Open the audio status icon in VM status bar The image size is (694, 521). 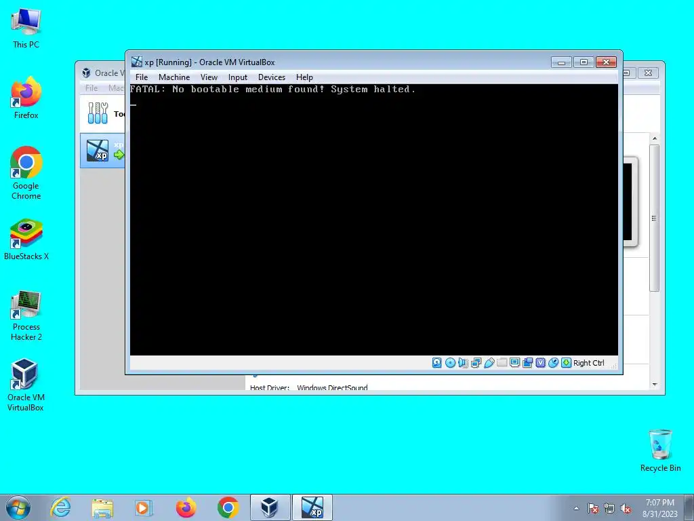pyautogui.click(x=463, y=363)
